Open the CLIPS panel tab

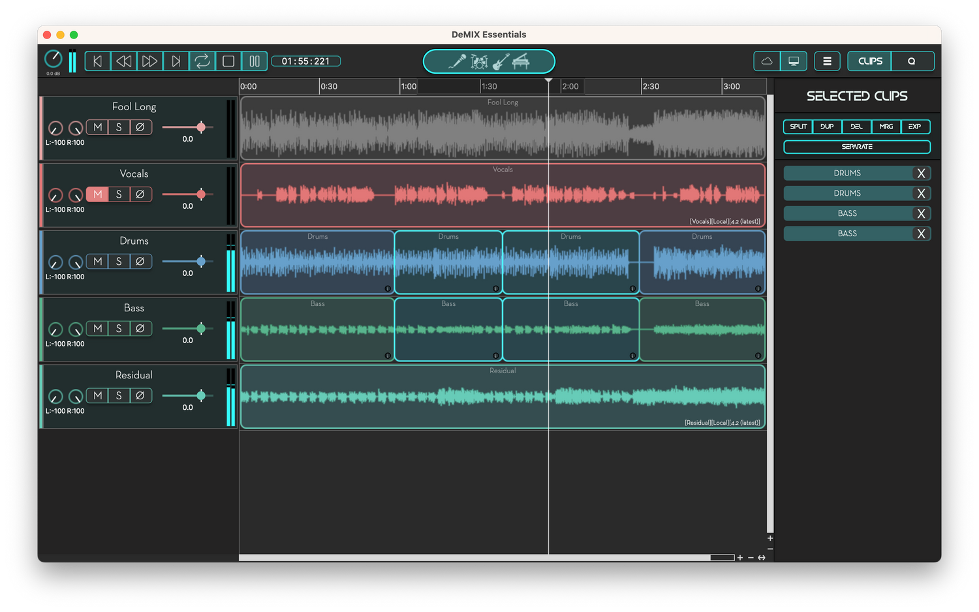870,61
